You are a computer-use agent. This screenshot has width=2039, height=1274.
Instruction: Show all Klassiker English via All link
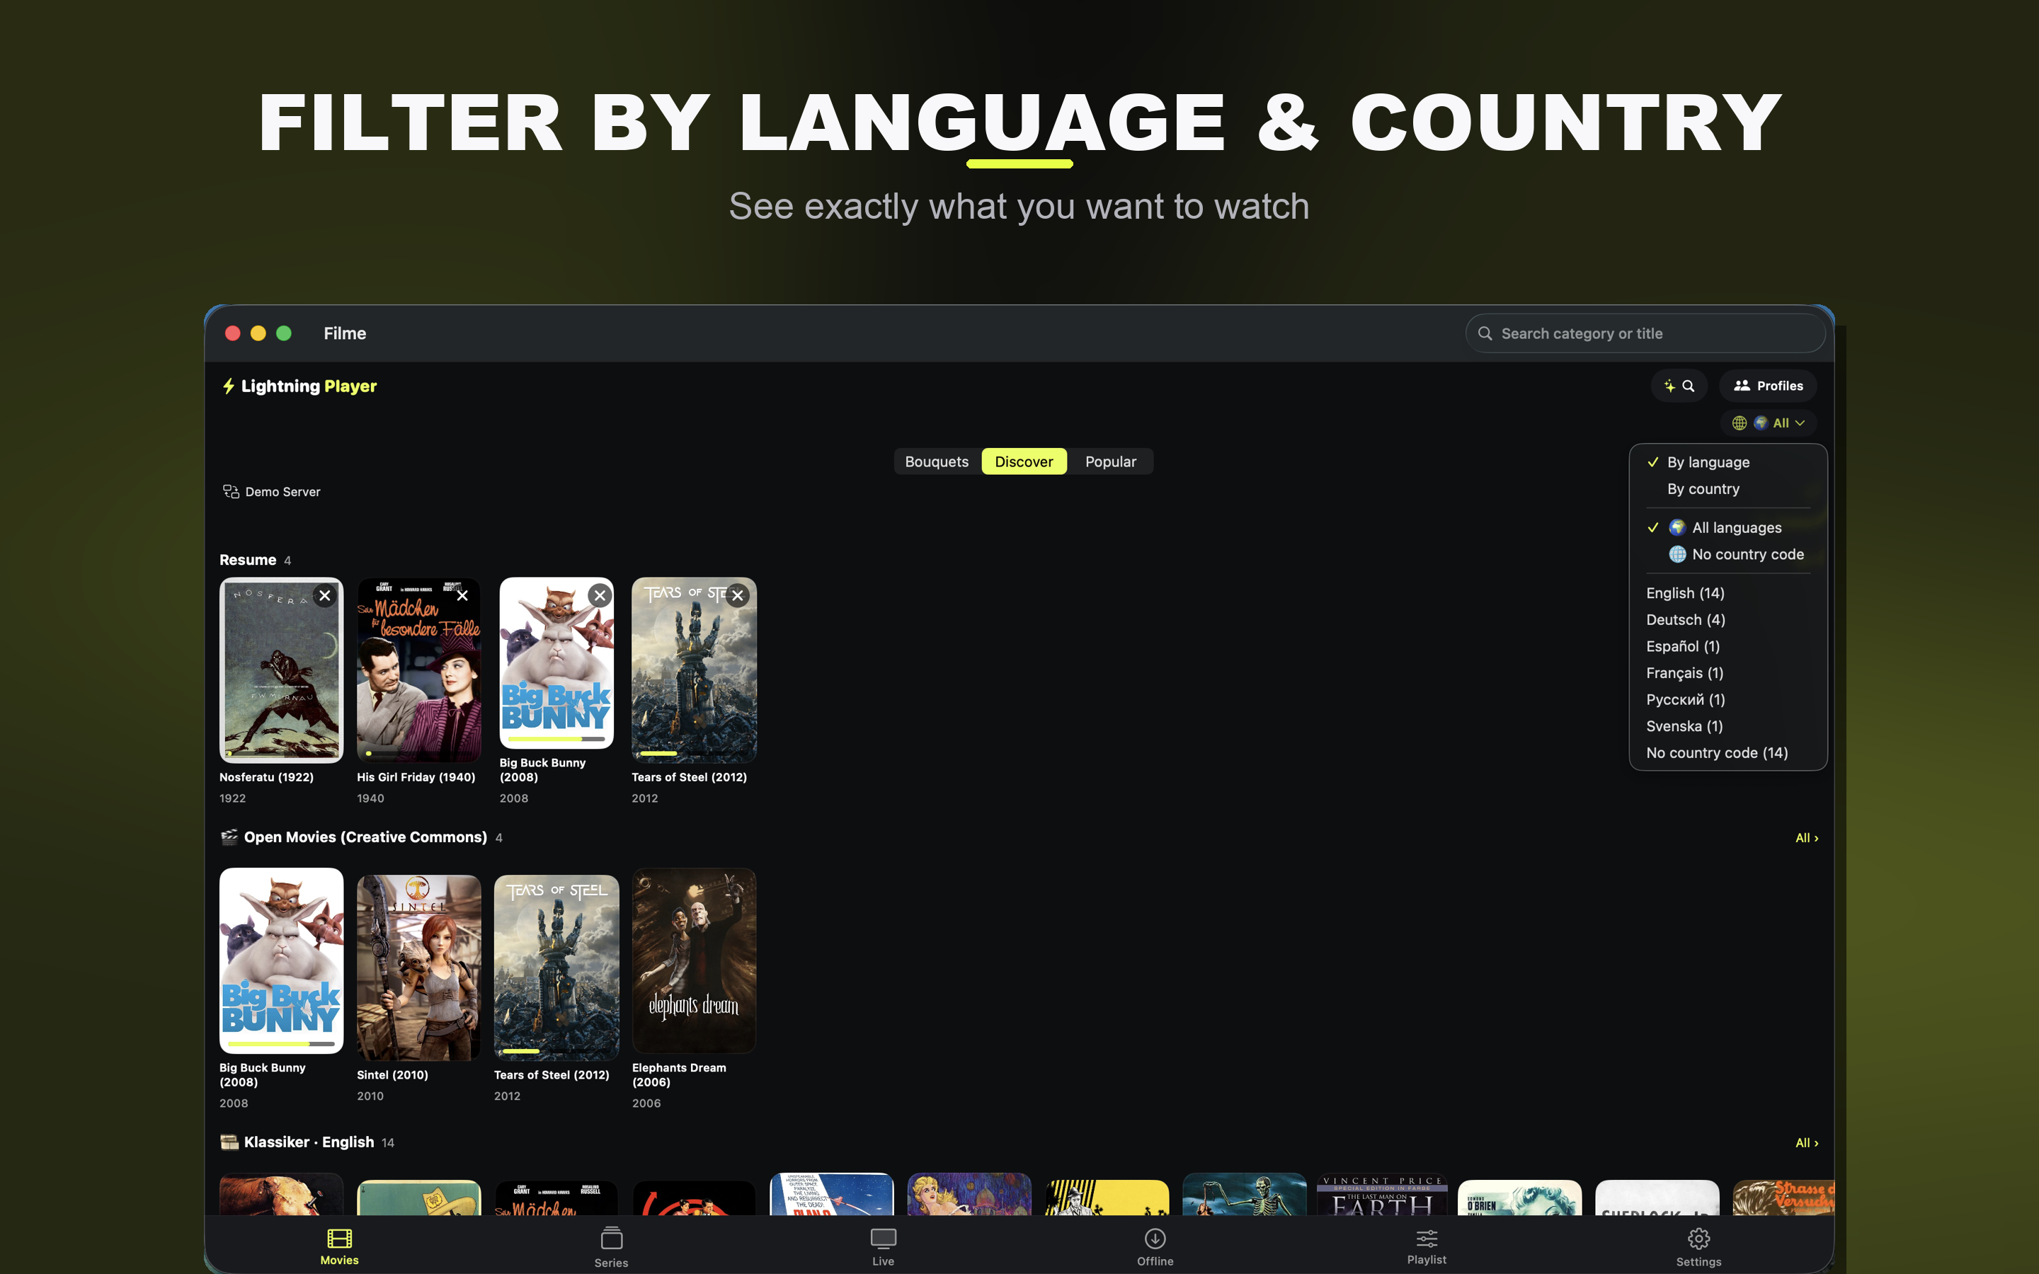[1807, 1142]
